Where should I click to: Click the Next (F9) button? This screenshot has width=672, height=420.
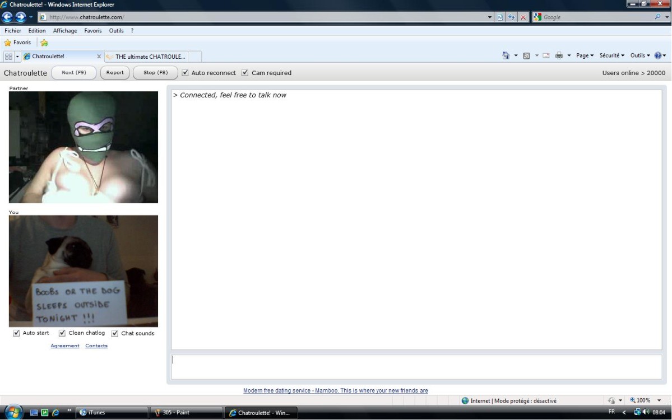pyautogui.click(x=74, y=73)
